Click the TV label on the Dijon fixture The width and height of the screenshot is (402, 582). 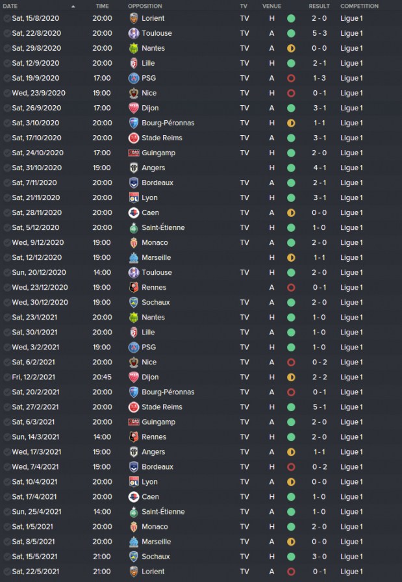pyautogui.click(x=244, y=108)
